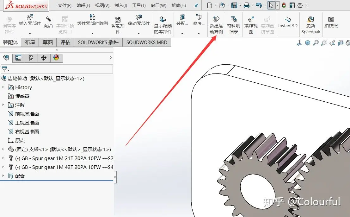
Task: Click the Options gear icon
Action: (x=300, y=5)
